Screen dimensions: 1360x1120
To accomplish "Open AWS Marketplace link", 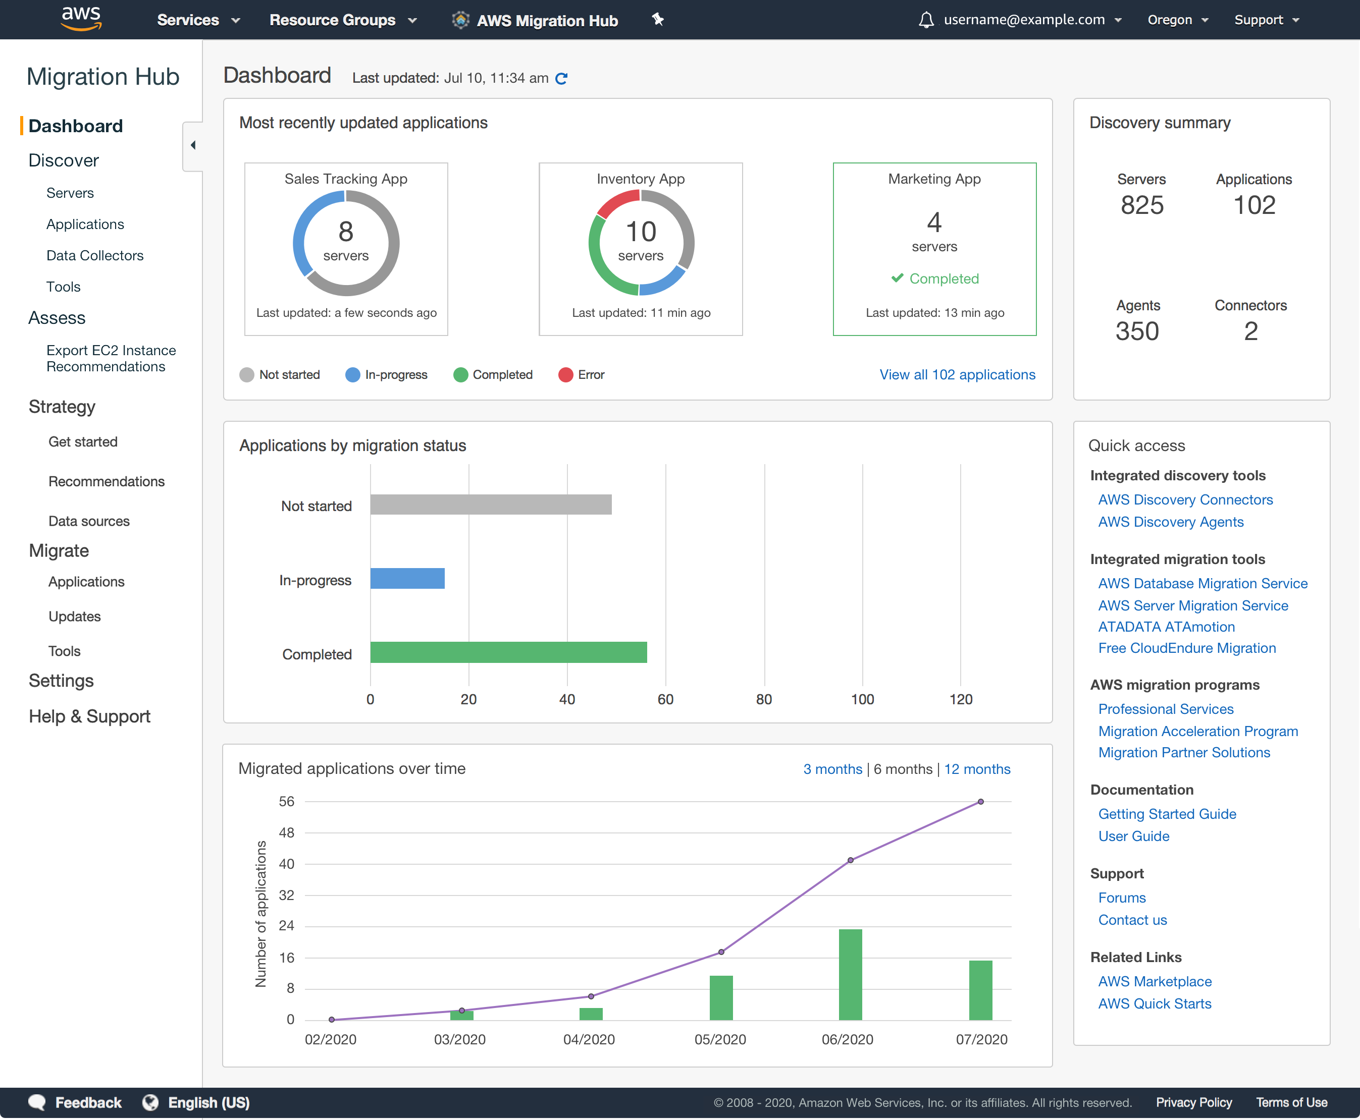I will pyautogui.click(x=1155, y=981).
